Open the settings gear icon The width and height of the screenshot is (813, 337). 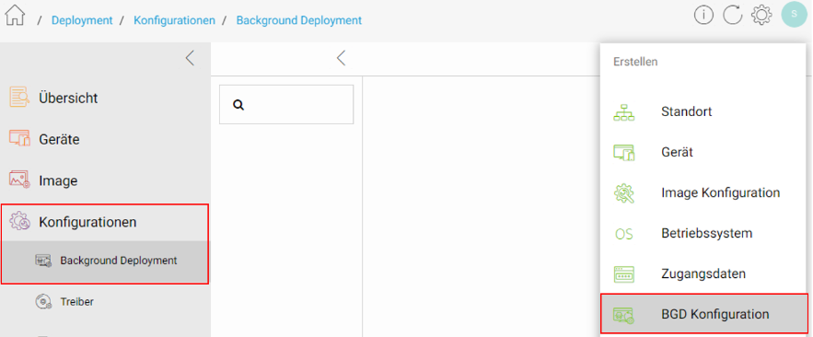(x=761, y=16)
